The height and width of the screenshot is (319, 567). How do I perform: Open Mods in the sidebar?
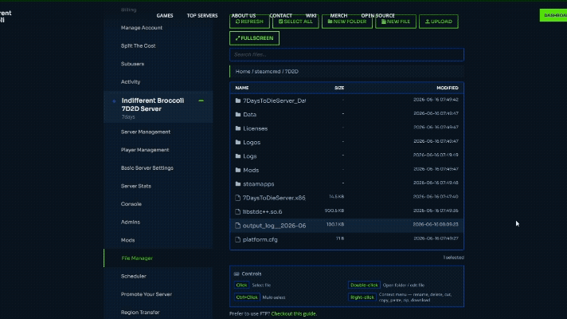(127, 240)
